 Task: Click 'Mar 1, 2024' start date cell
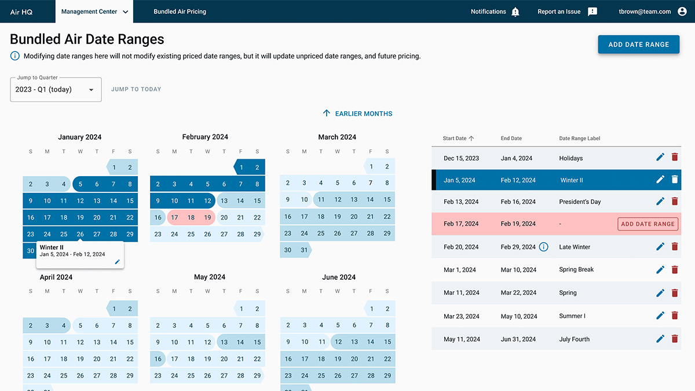[x=460, y=270]
